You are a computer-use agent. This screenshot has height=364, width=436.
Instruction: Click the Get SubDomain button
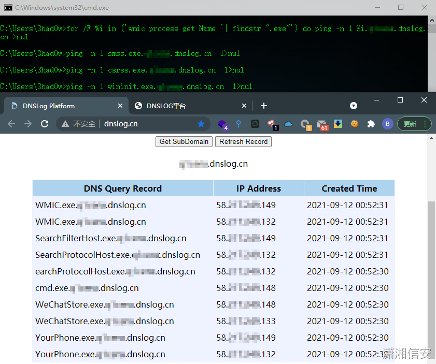pos(184,141)
